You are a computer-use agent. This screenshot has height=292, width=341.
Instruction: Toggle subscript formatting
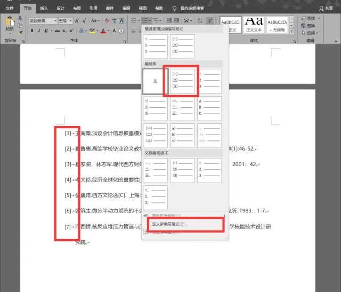pyautogui.click(x=64, y=31)
